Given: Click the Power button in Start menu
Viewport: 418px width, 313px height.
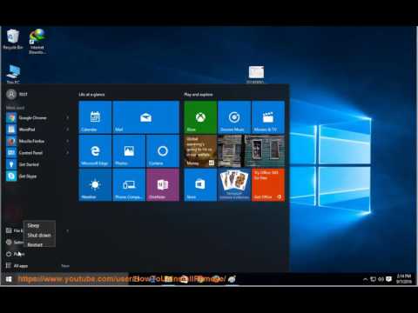Looking at the screenshot, I should [15, 254].
